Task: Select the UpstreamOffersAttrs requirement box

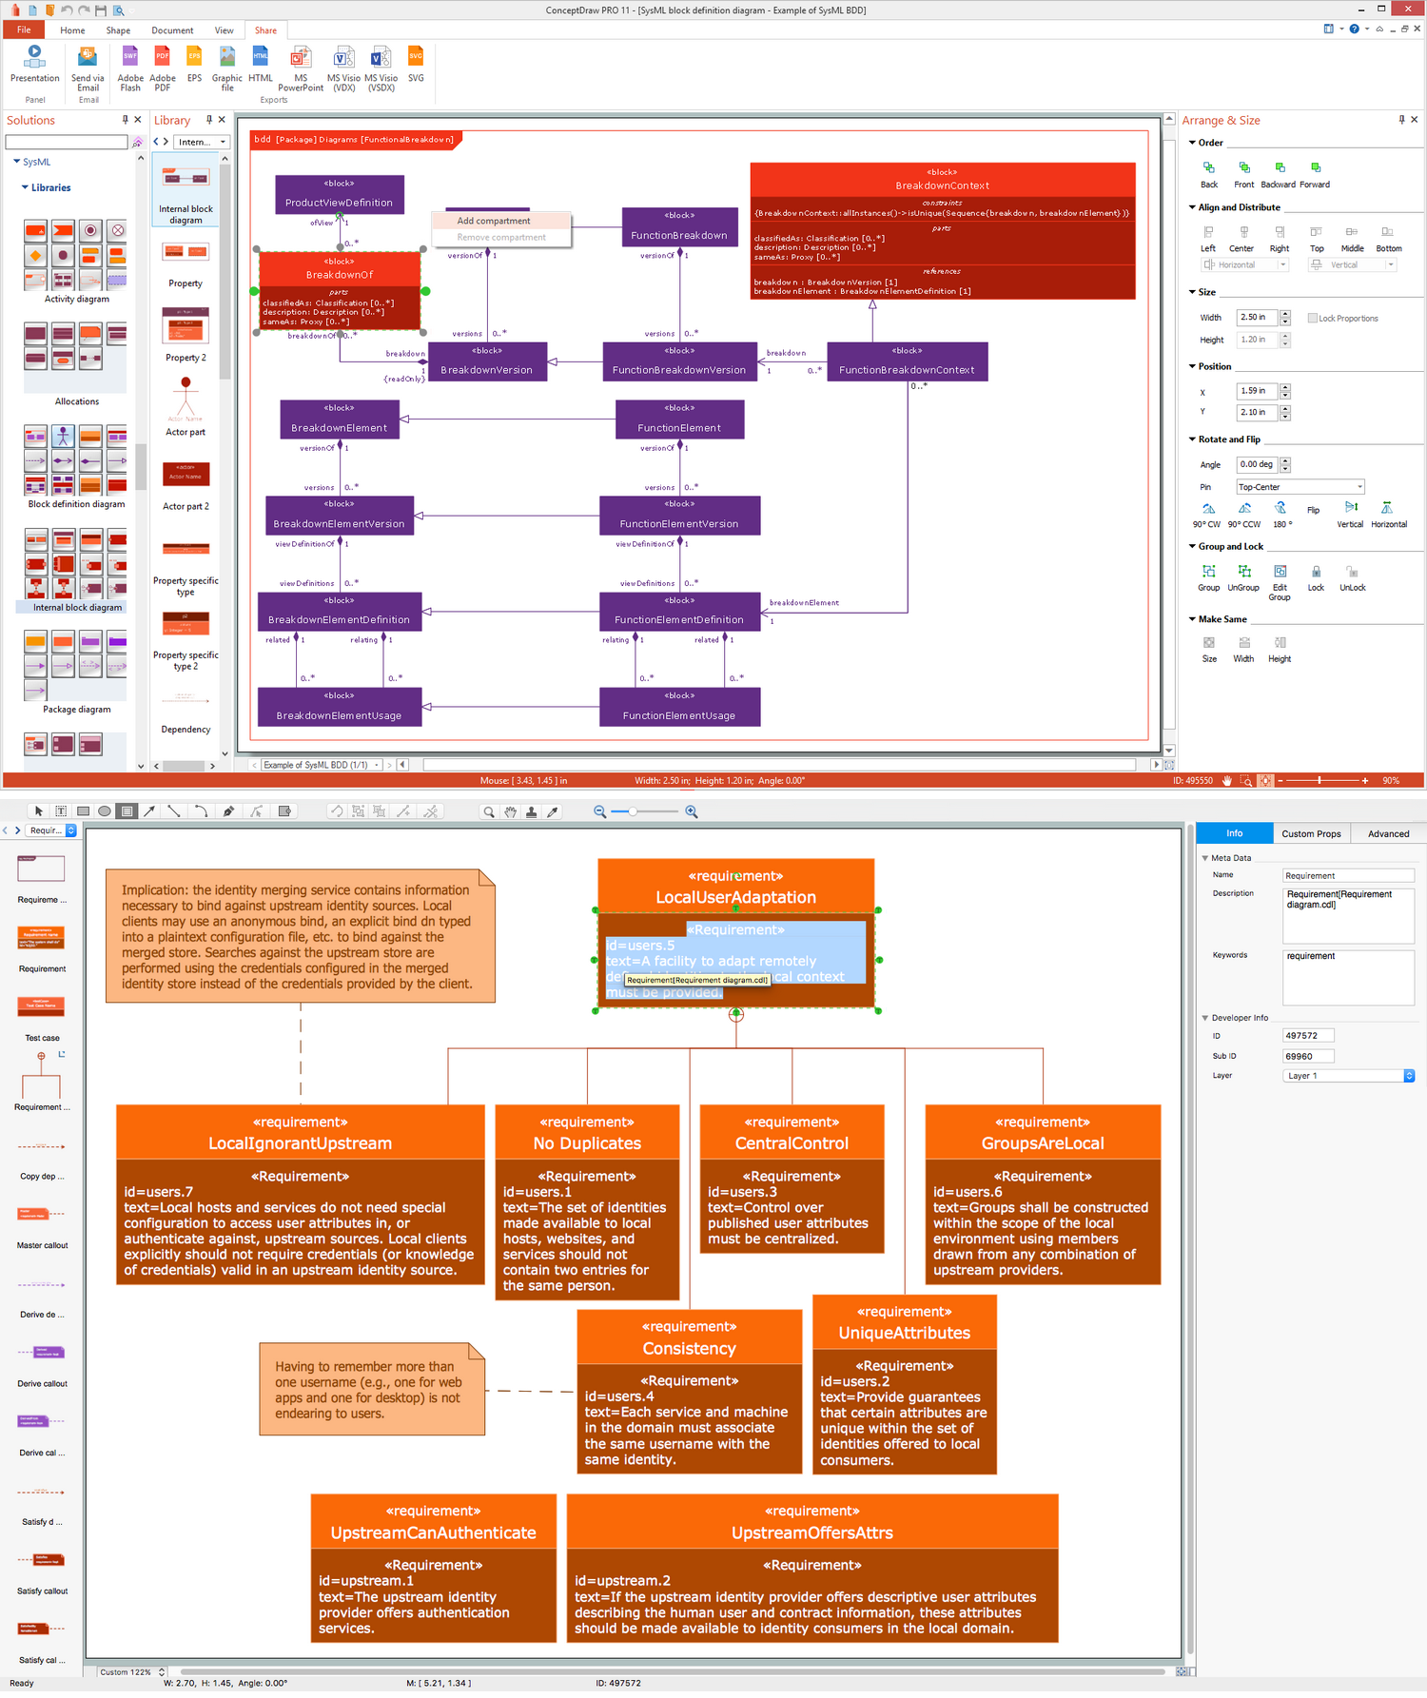Action: tap(812, 1568)
